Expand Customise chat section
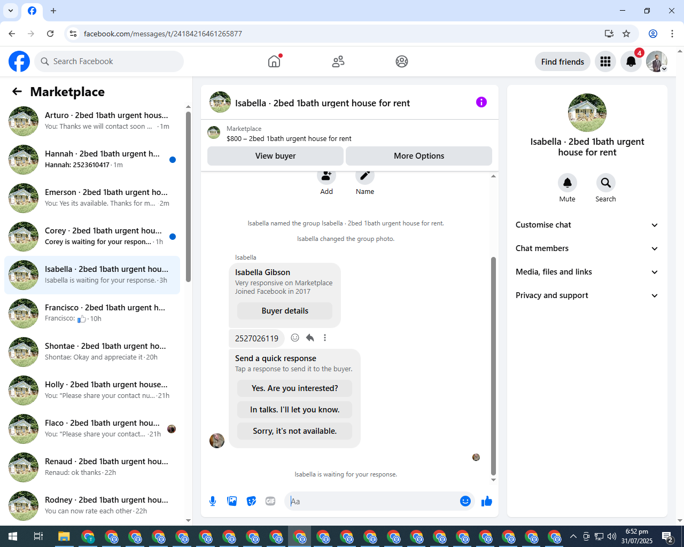684x547 pixels. click(x=587, y=225)
